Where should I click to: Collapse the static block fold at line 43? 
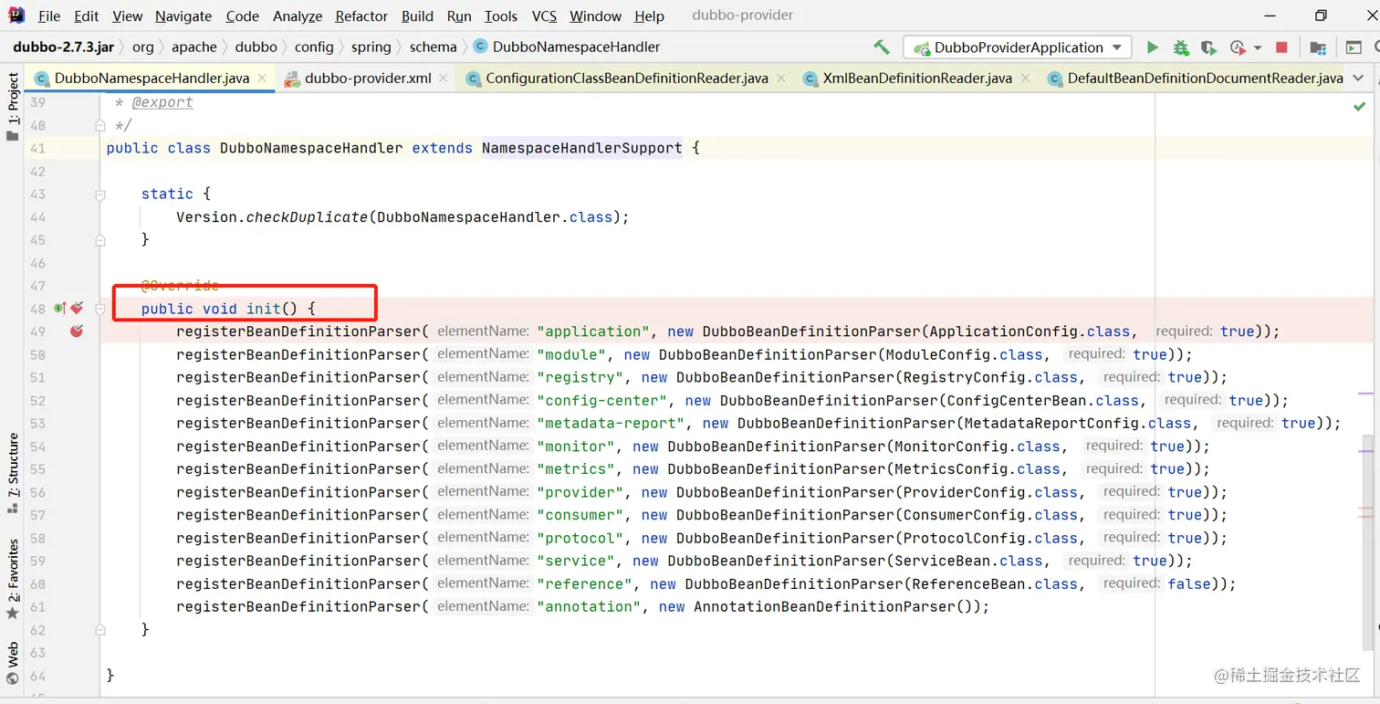tap(100, 194)
